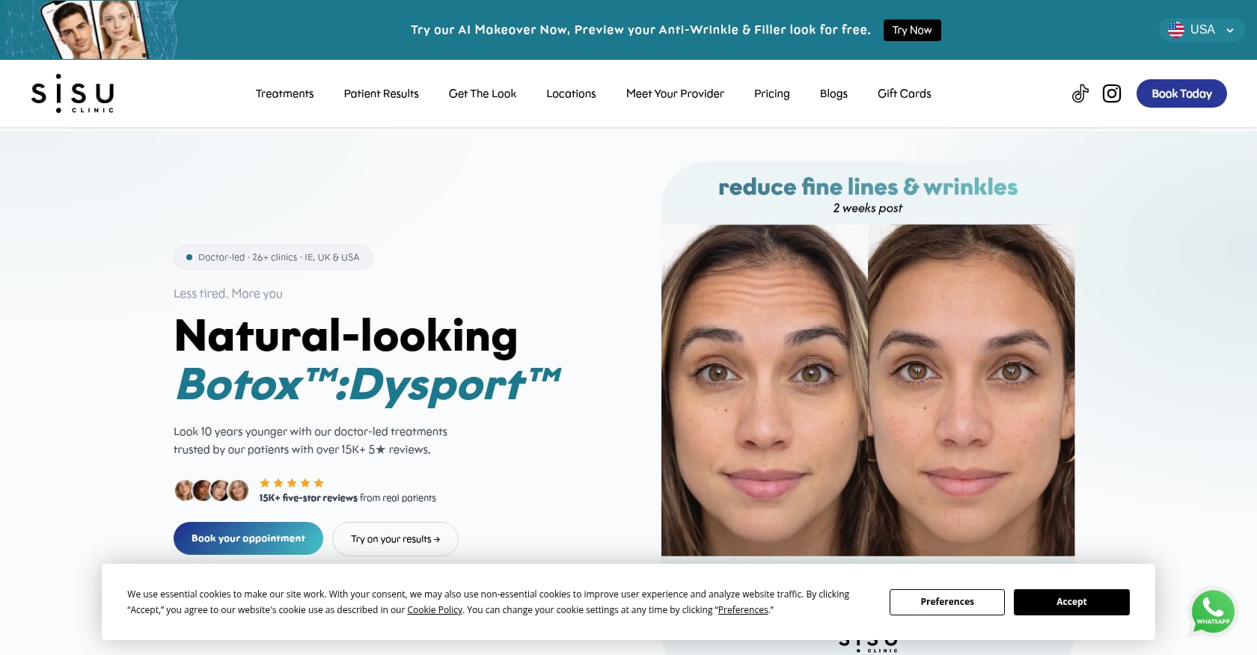Open the Cookie Policy link
The width and height of the screenshot is (1257, 655).
435,610
